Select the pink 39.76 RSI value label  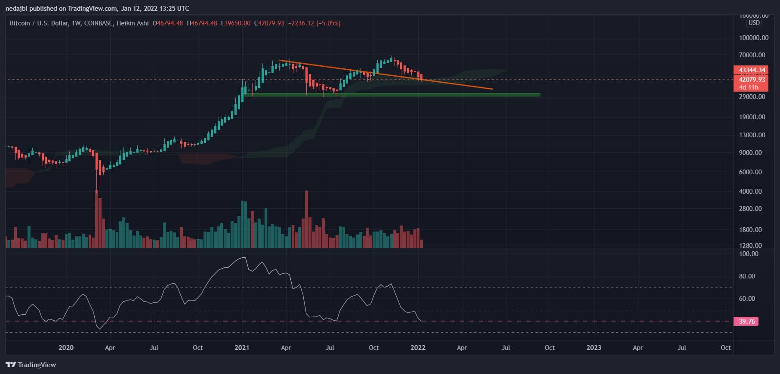click(746, 321)
